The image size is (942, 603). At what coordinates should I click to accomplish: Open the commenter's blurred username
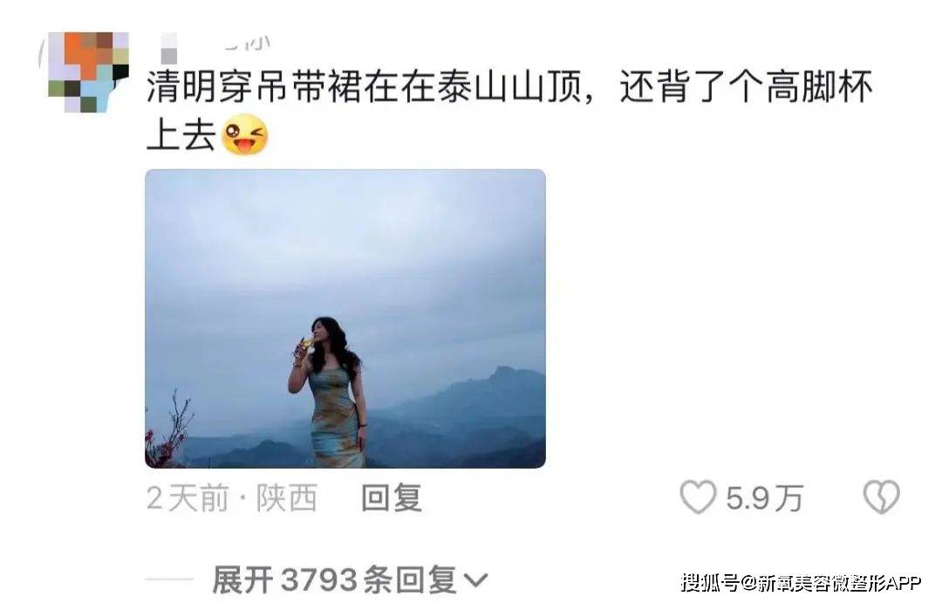tap(215, 45)
